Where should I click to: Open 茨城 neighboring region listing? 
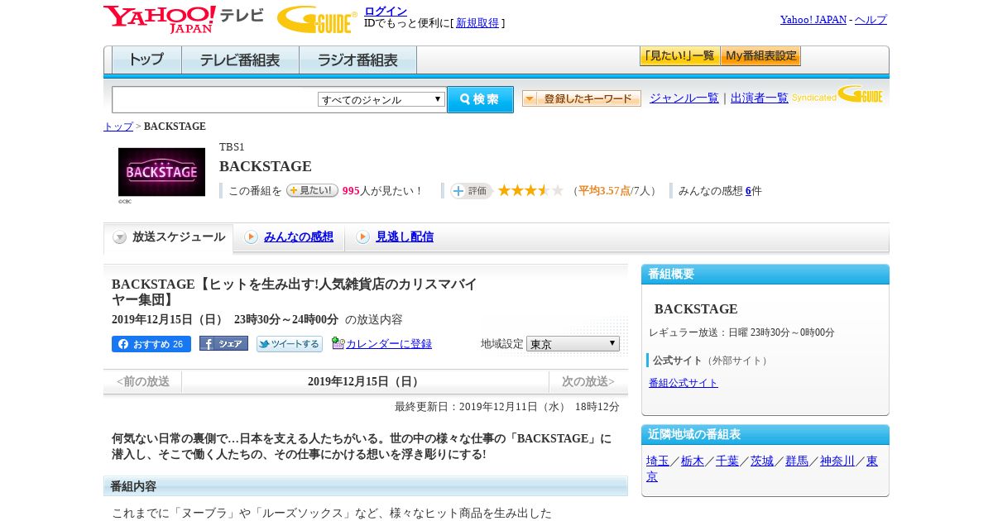coord(762,461)
